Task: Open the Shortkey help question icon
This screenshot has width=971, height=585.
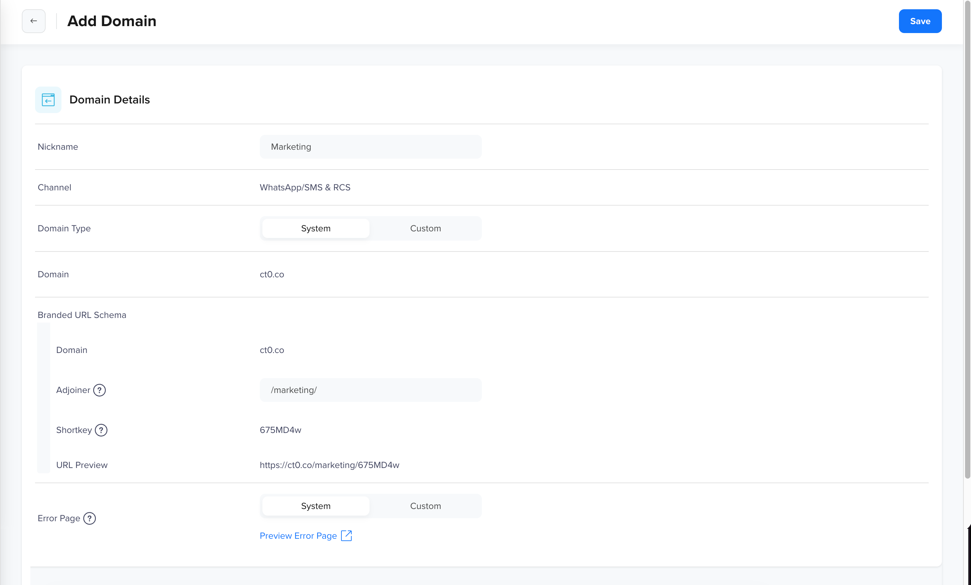Action: click(101, 430)
